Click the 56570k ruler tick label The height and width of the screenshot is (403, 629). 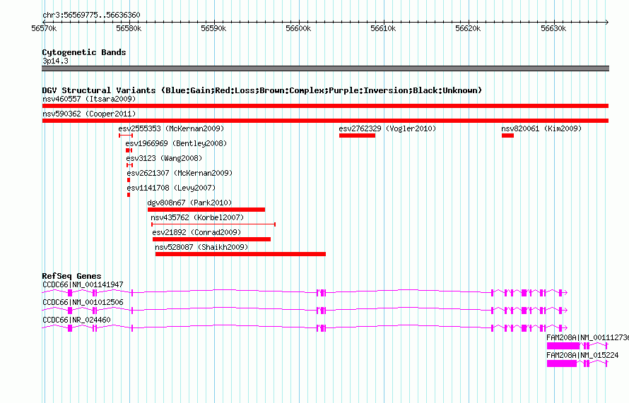[x=44, y=28]
